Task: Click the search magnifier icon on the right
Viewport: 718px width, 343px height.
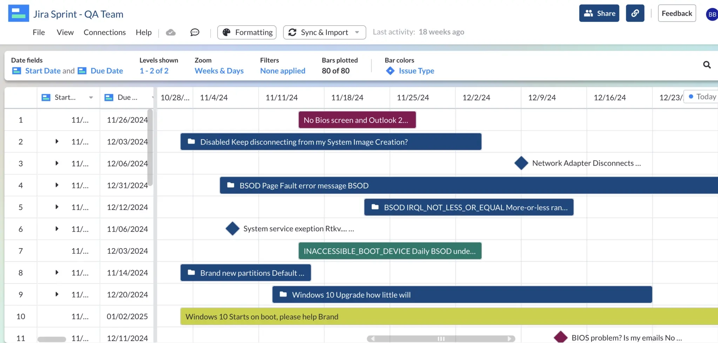Action: (707, 65)
